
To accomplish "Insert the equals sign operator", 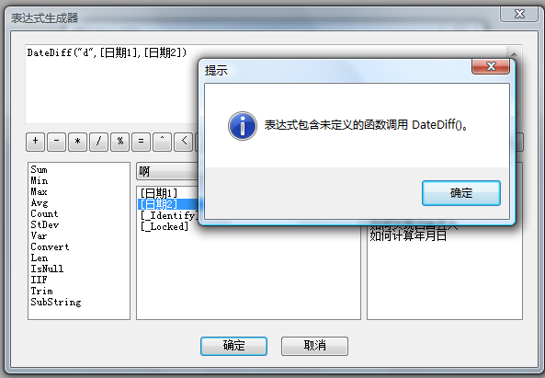I will point(142,142).
